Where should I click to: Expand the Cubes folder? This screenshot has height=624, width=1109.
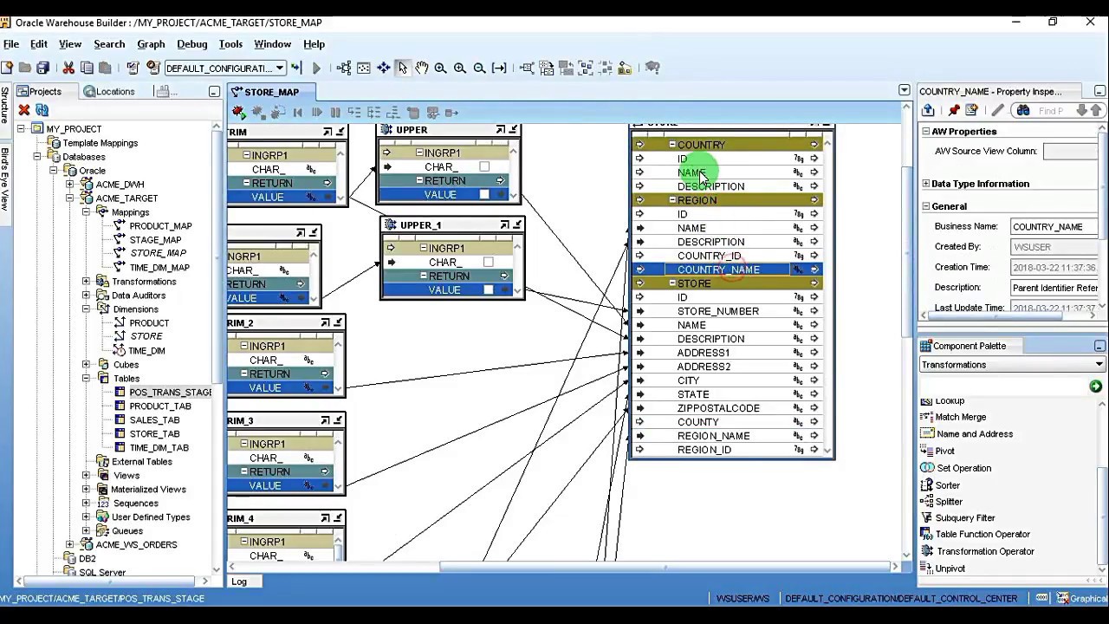86,365
